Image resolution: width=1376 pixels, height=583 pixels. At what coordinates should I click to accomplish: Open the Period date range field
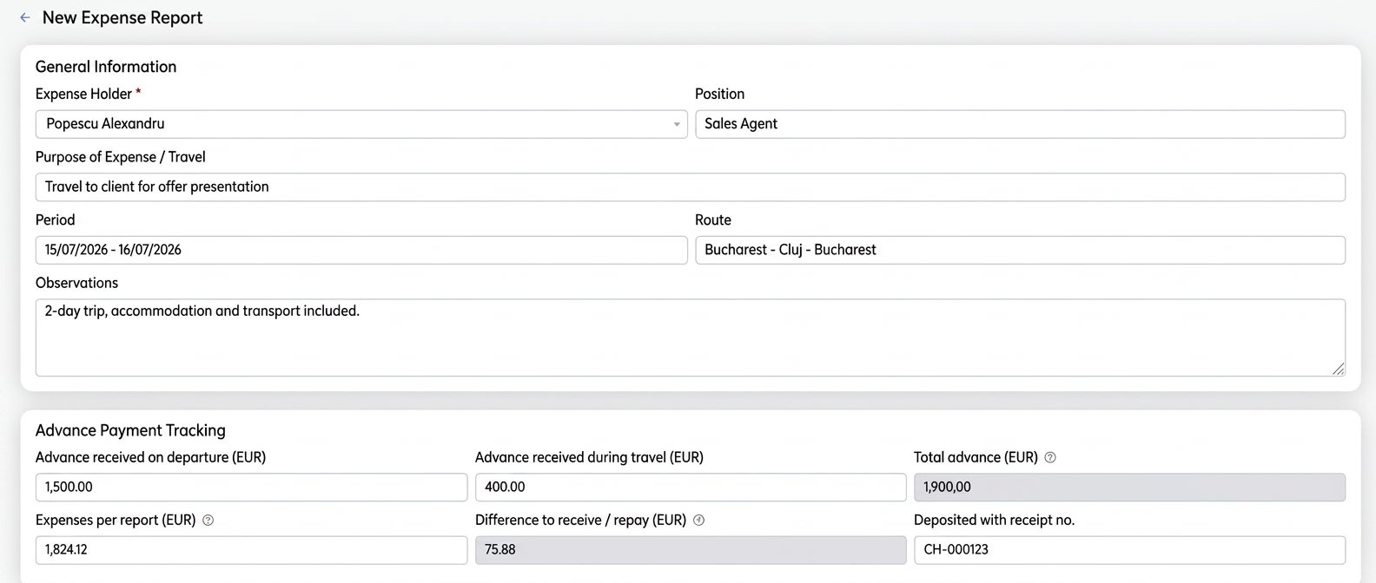pyautogui.click(x=361, y=250)
